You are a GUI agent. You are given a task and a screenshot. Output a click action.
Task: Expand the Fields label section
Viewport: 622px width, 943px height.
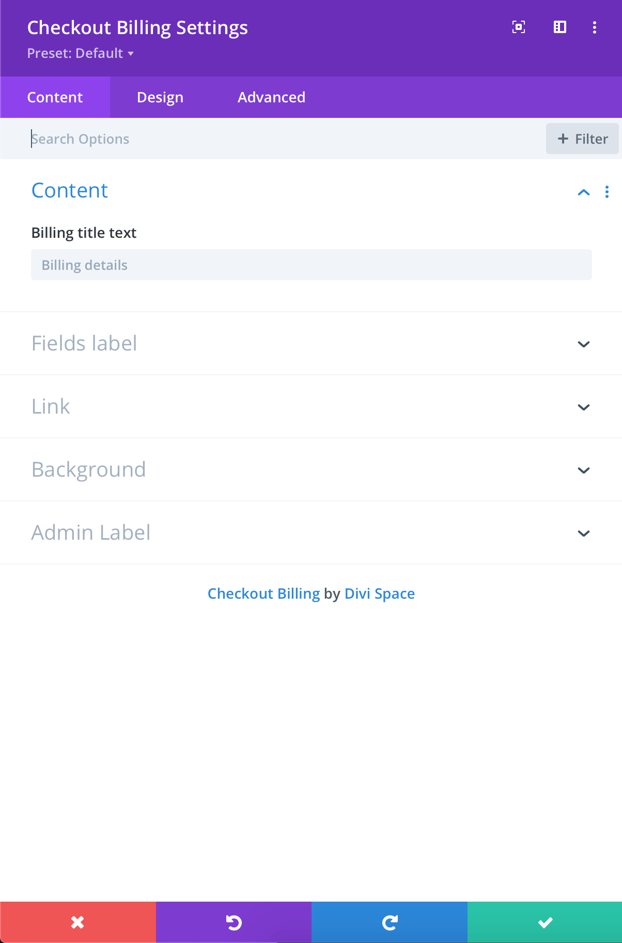pyautogui.click(x=311, y=343)
